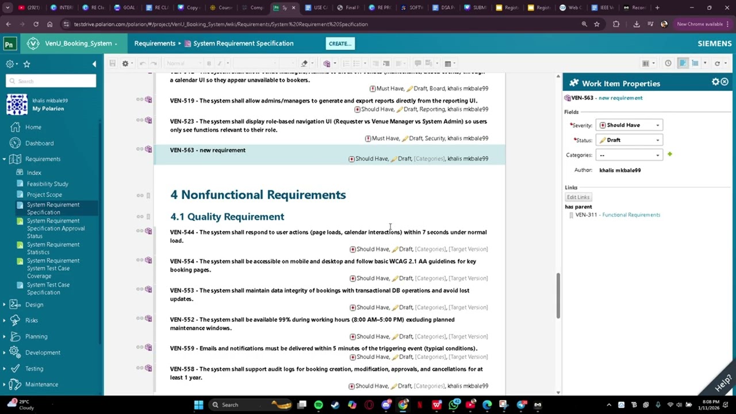Click the weather widget on taskbar
This screenshot has height=414, width=736.
(x=20, y=405)
